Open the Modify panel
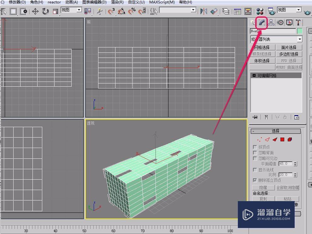 tap(262, 22)
